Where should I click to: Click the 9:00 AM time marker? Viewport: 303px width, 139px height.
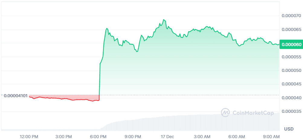tap(271, 137)
